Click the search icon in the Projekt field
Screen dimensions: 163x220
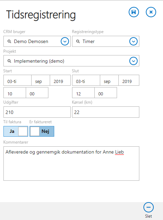(x=9, y=61)
